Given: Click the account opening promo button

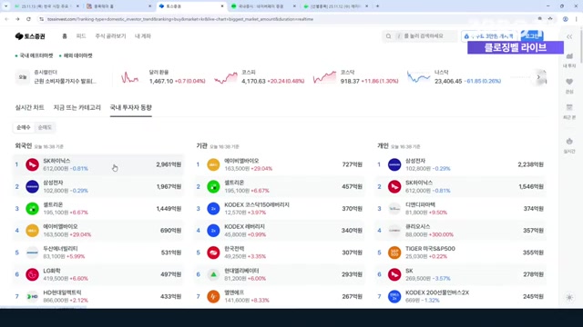Looking at the screenshot, I should tap(489, 36).
